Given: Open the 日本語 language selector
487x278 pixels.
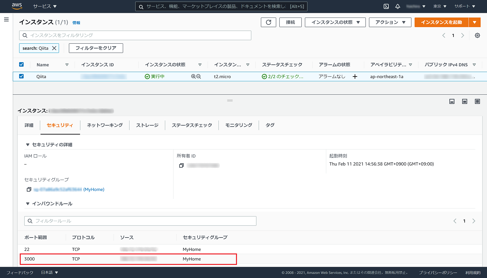Looking at the screenshot, I should [x=50, y=273].
